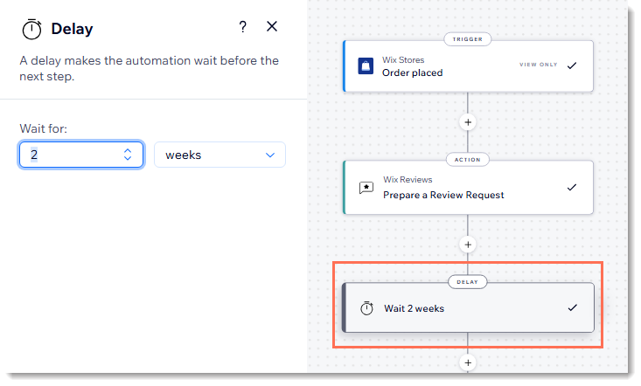Click the checkmark on Wait 2 weeks card
The width and height of the screenshot is (641, 386).
tap(572, 307)
